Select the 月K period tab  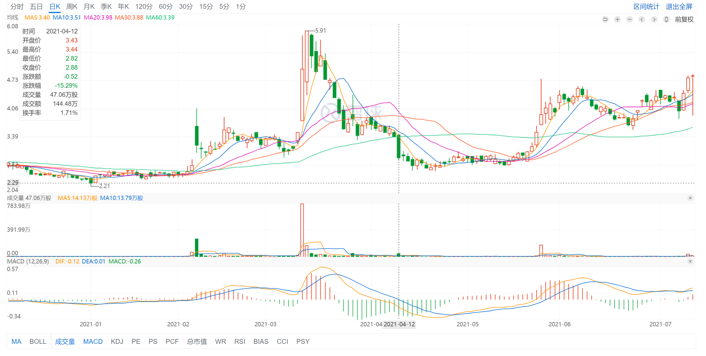(x=89, y=7)
